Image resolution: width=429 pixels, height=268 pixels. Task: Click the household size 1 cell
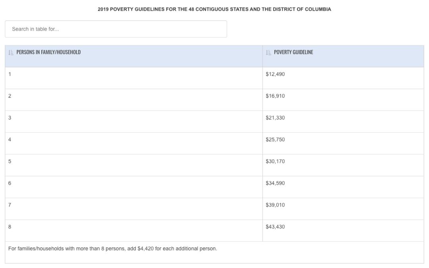(x=10, y=74)
